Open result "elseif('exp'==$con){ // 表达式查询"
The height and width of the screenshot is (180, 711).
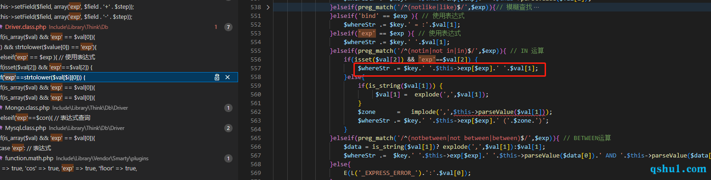click(46, 118)
